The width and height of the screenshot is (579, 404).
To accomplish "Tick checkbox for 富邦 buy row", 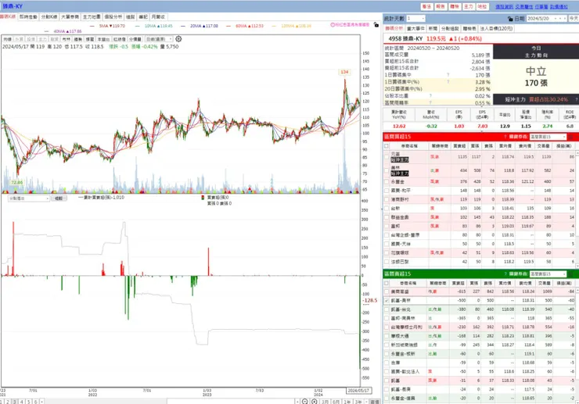I will [x=387, y=226].
